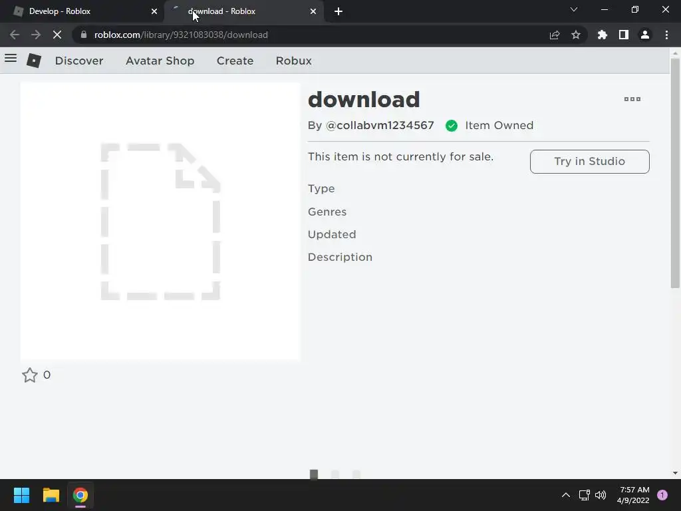Open creator profile @collabvm1234567
Screen dimensions: 681x511
click(x=380, y=126)
